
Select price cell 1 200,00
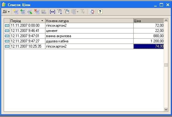click(149, 41)
